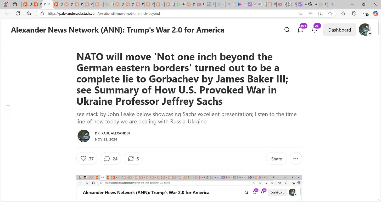Like the post with heart button
The height and width of the screenshot is (202, 381).
87,159
